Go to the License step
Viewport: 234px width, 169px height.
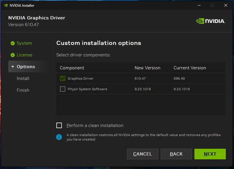point(24,55)
